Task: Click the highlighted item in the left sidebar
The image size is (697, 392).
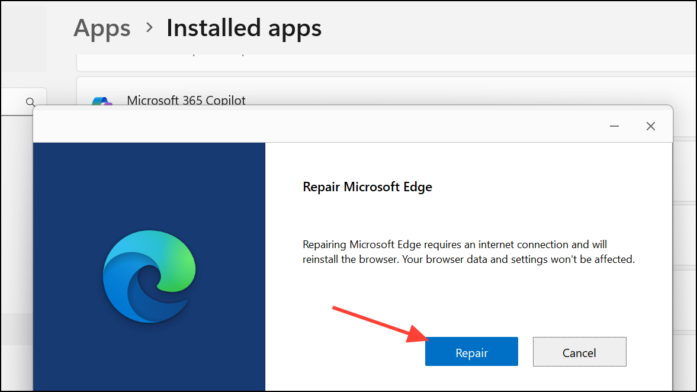Action: [x=16, y=329]
